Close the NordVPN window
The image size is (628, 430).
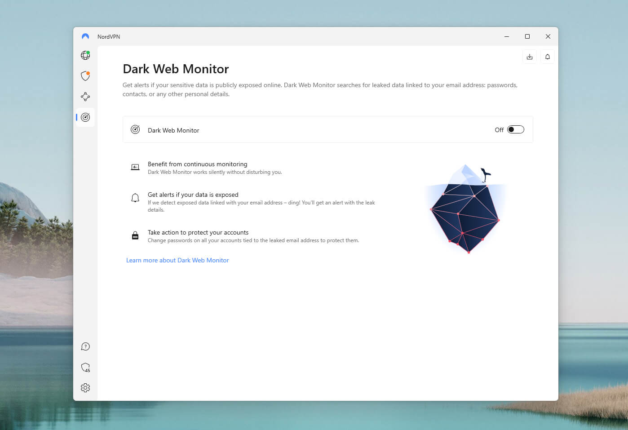click(x=548, y=36)
